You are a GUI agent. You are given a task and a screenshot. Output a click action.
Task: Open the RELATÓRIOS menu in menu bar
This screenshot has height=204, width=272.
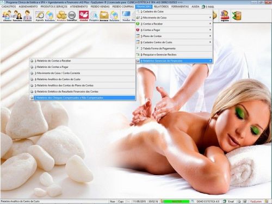tap(161, 7)
